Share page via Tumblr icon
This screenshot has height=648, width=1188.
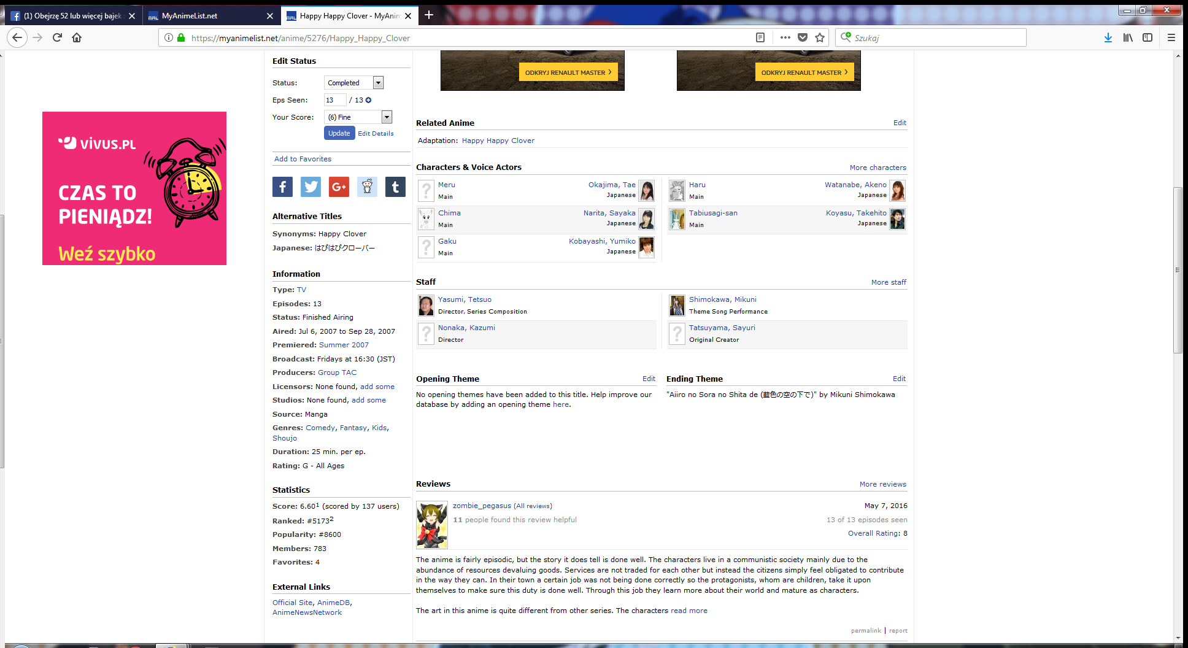click(395, 187)
